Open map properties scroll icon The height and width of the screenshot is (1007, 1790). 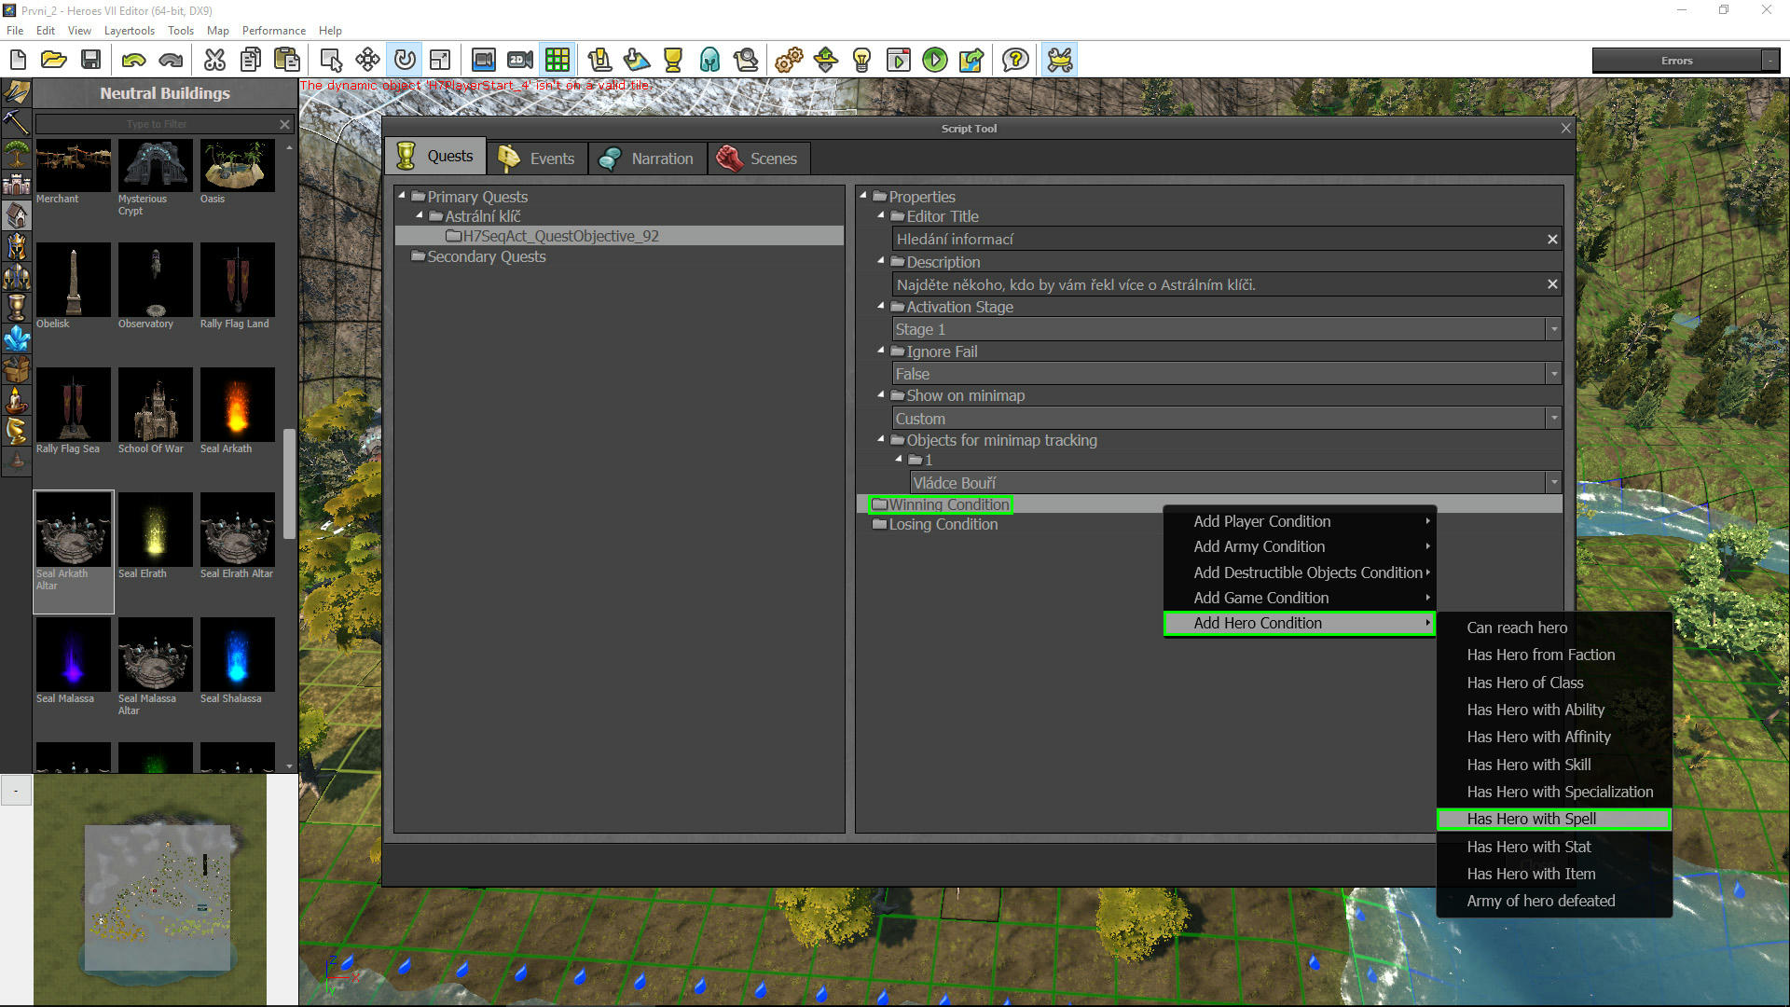pos(599,61)
